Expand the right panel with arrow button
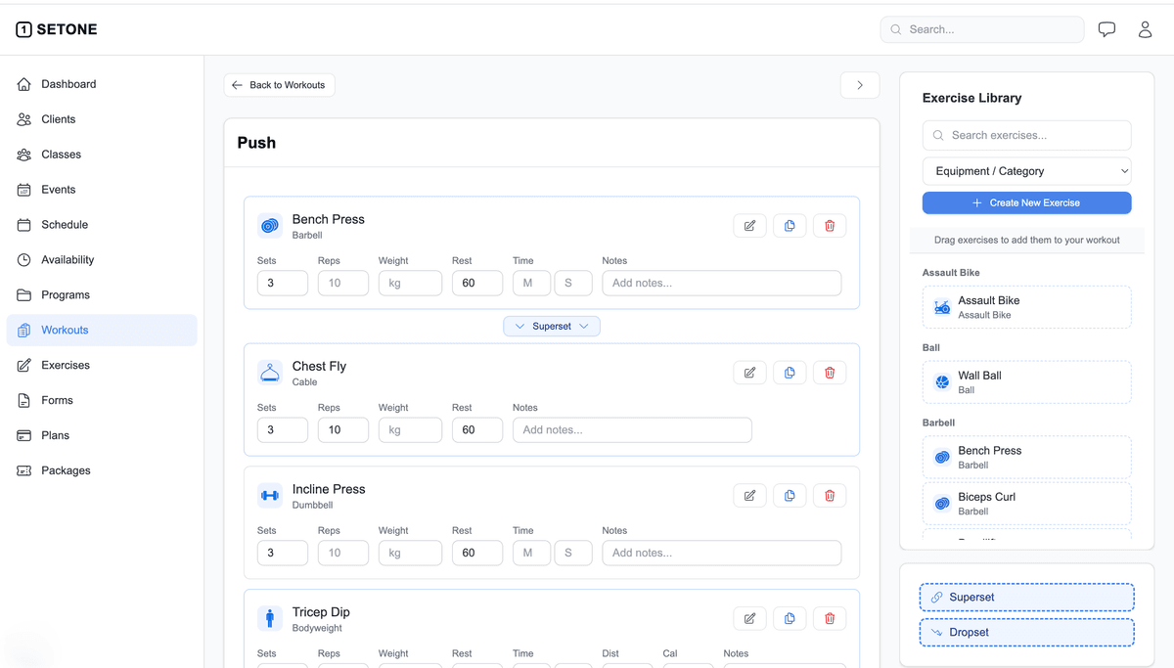Screen dimensions: 1174x668 [860, 85]
